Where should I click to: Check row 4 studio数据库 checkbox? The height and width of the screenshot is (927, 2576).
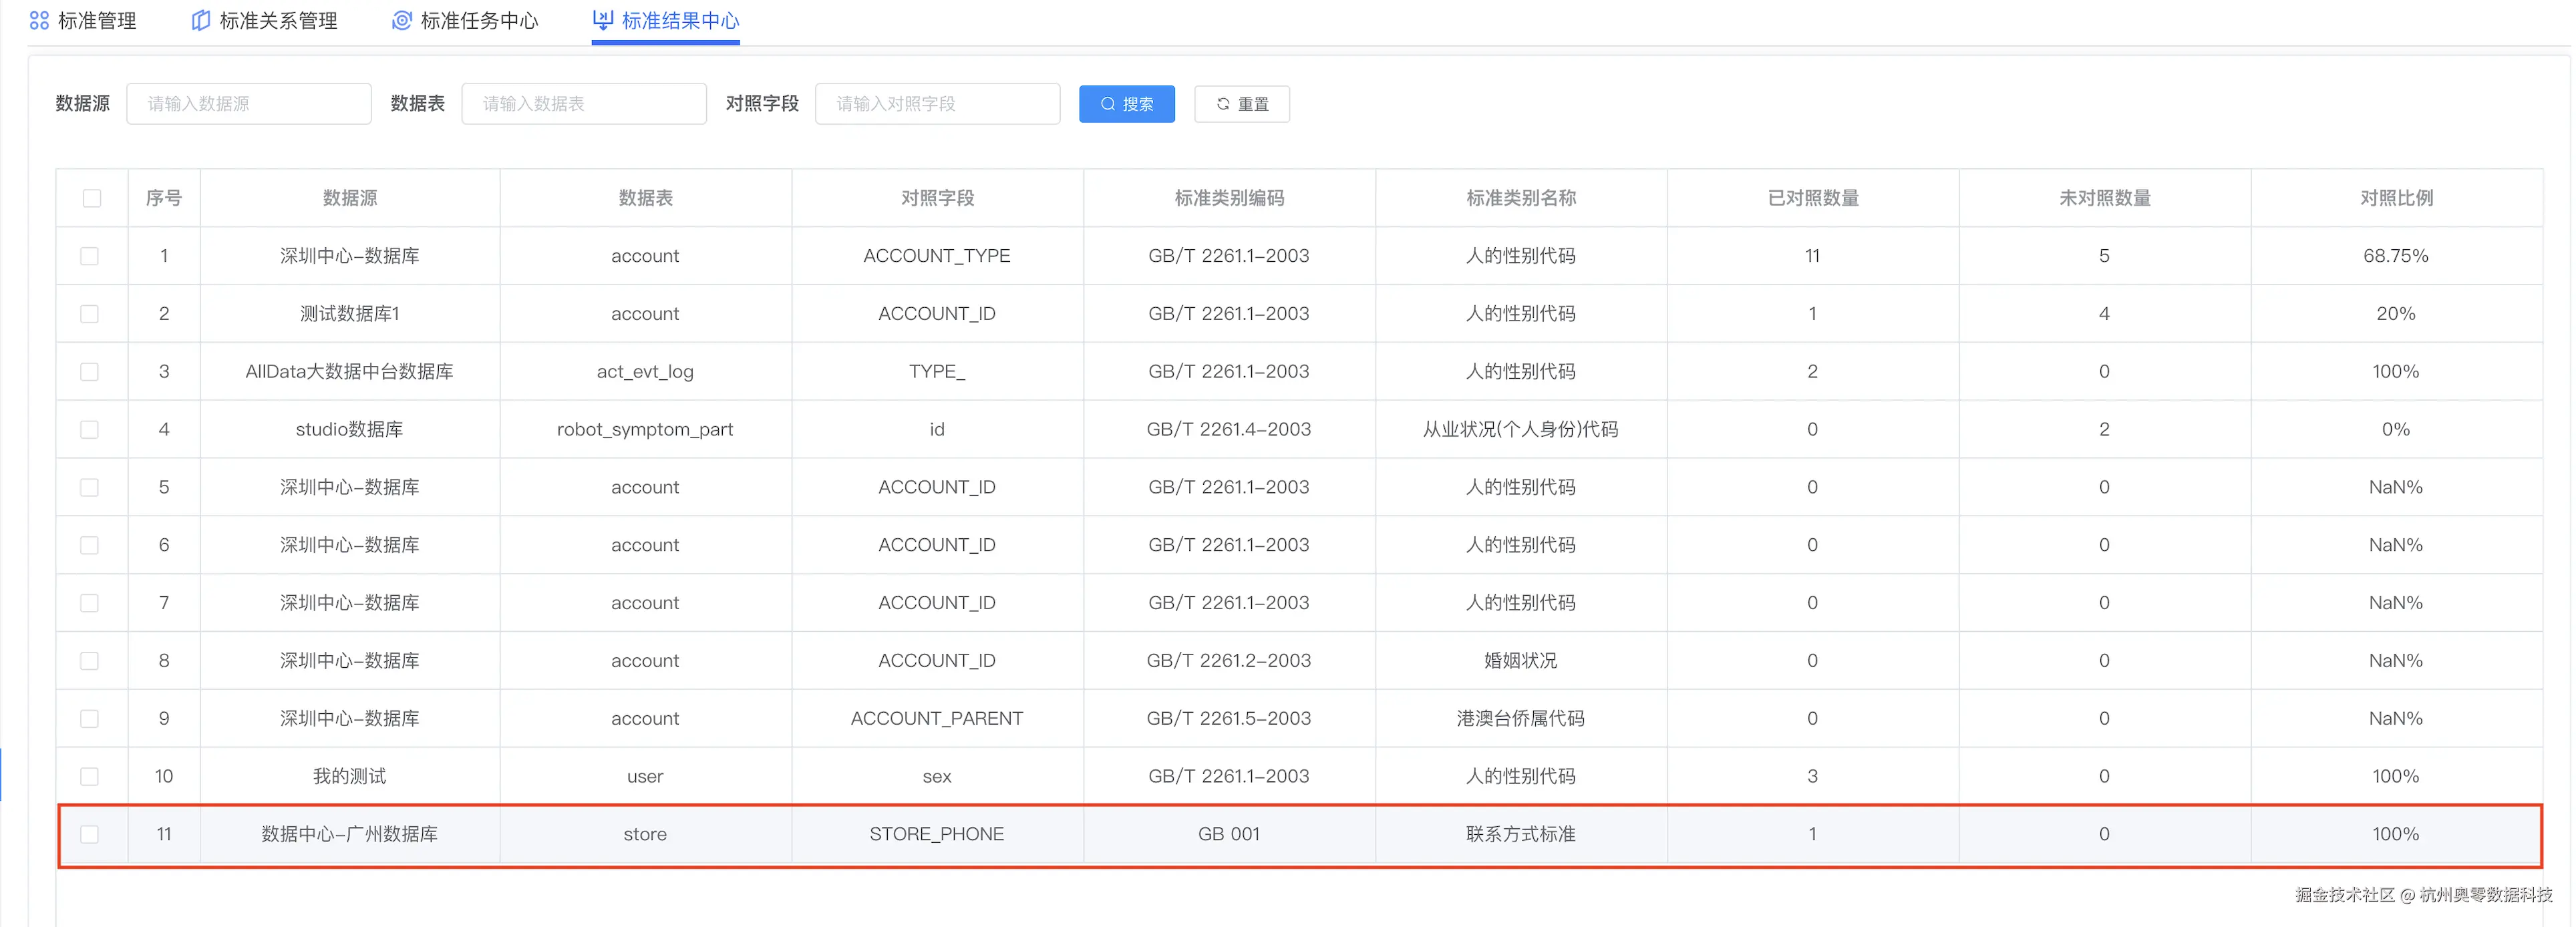(90, 430)
